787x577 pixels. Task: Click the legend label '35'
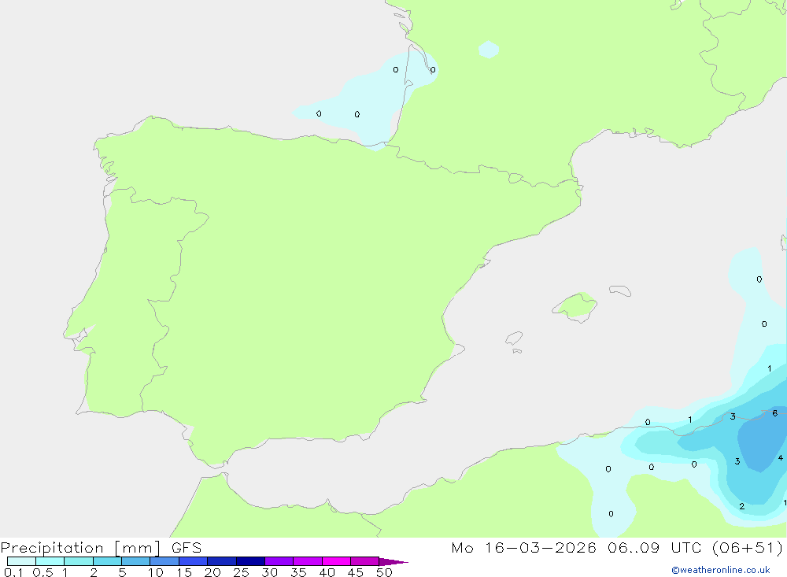[298, 572]
